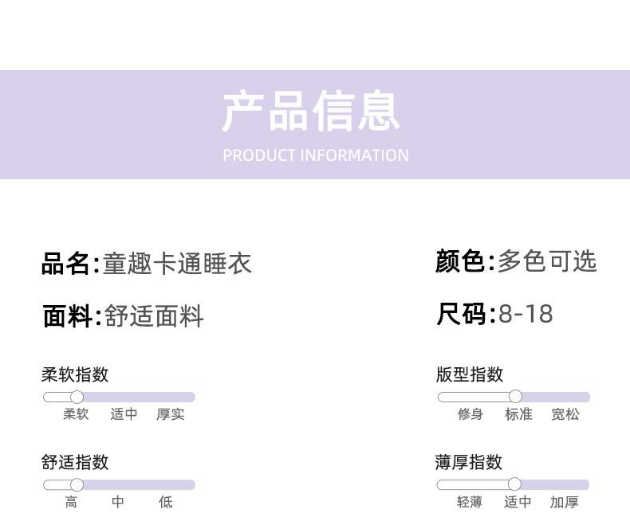Select 适中 under the 薄厚指数 slider
Image resolution: width=630 pixels, height=521 pixels.
518,502
